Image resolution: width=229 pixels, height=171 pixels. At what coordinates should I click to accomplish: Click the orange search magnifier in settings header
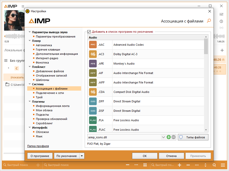coord(209,21)
